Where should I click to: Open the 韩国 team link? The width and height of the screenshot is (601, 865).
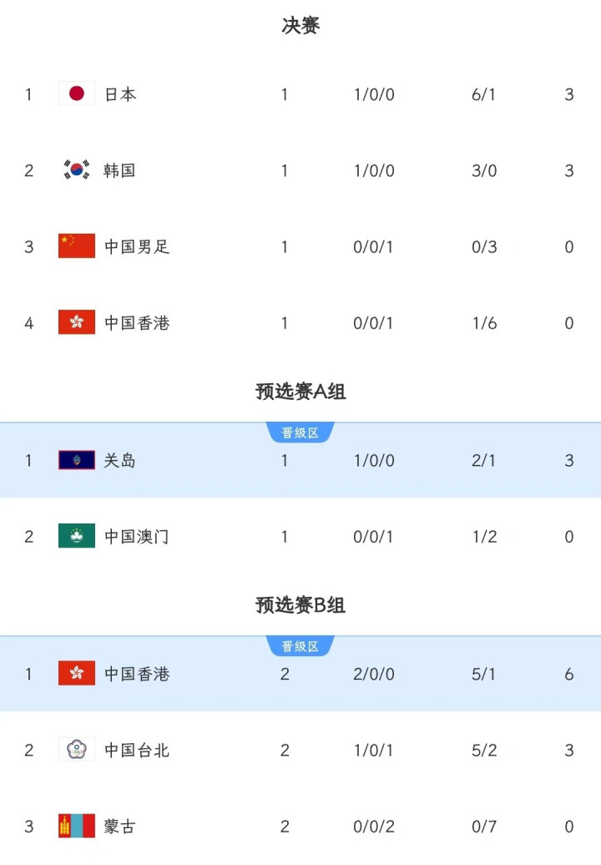pyautogui.click(x=119, y=170)
